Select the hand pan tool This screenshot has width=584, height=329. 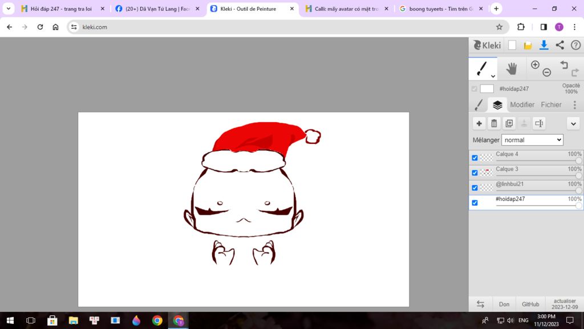click(512, 69)
